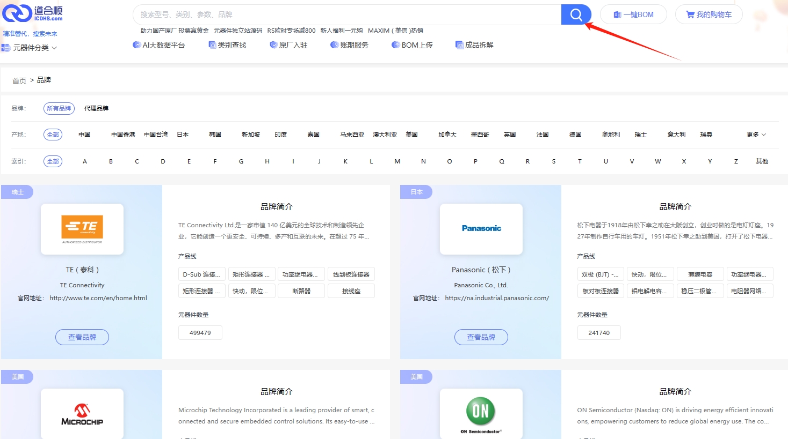Image resolution: width=788 pixels, height=439 pixels.
Task: Click Panasonic product line 双极 (BJT)
Action: click(x=601, y=274)
